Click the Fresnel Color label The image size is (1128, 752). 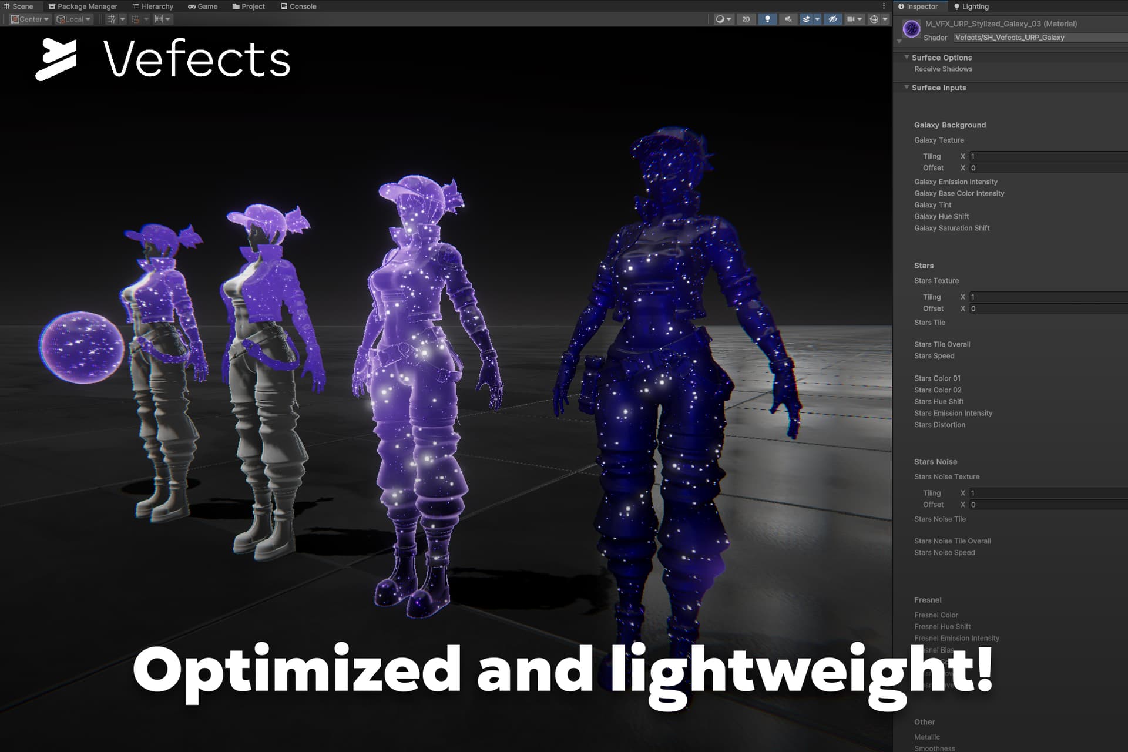click(x=936, y=615)
